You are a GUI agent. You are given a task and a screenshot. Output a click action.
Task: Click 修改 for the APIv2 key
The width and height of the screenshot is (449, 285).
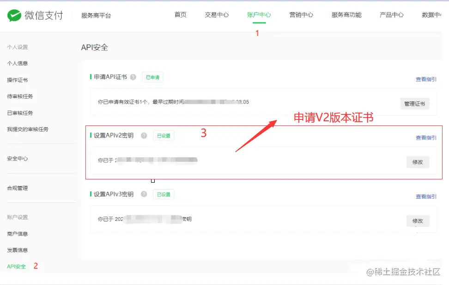[418, 162]
